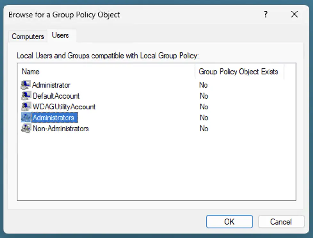Click the Administrator user account icon
Screen dimensions: 313x238
point(26,85)
